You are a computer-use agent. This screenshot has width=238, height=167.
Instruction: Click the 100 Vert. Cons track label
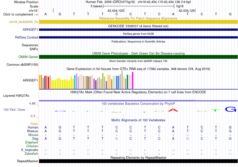[x=14, y=109]
